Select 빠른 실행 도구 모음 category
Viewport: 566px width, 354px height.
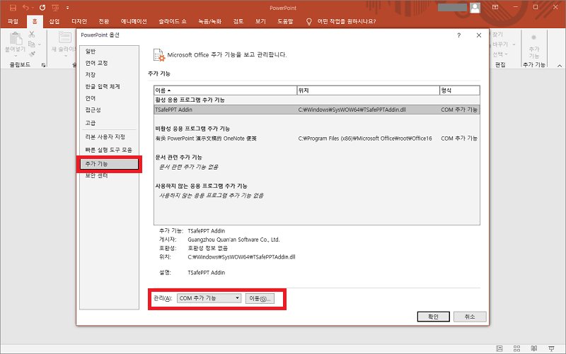[109, 150]
